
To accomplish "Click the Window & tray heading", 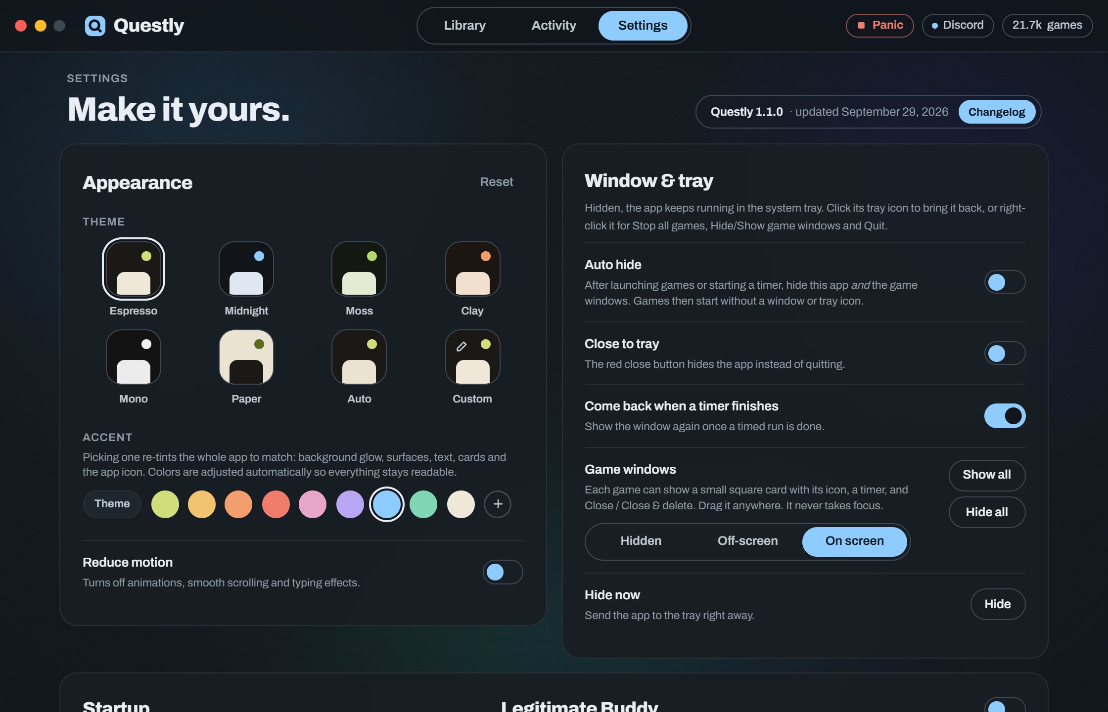I will 648,181.
